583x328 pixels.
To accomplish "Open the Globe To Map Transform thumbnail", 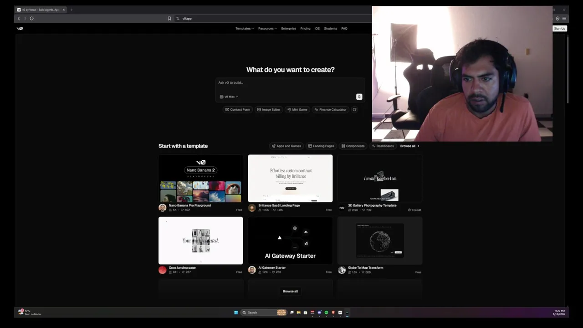I will (380, 241).
